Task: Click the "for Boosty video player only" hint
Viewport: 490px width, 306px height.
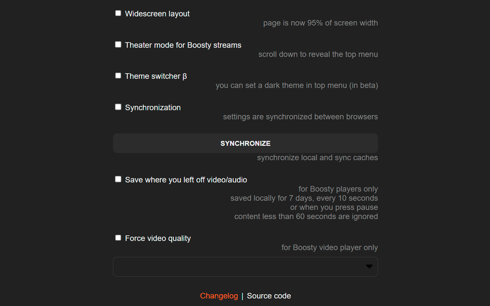Action: coord(330,247)
